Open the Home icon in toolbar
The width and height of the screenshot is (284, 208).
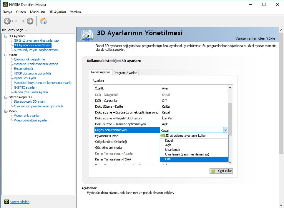(x=43, y=21)
